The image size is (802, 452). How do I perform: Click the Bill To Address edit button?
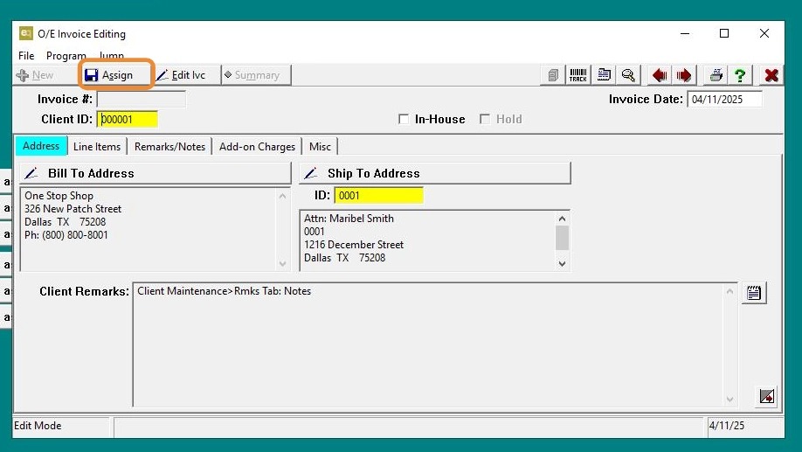click(x=156, y=173)
